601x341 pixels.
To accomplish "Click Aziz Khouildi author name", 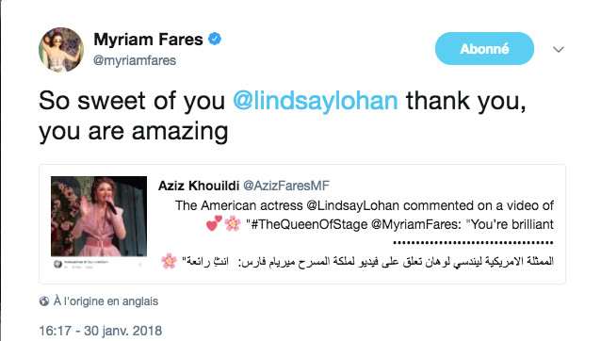I will coord(199,186).
